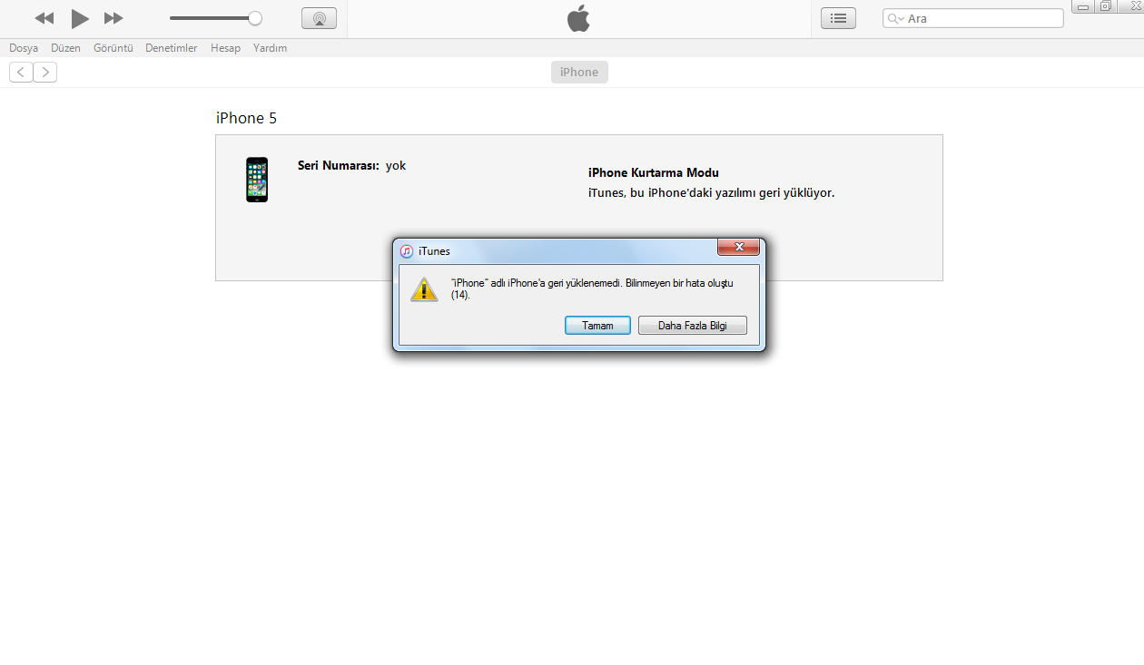
Task: Click the restore window button at top right
Action: pyautogui.click(x=1105, y=6)
